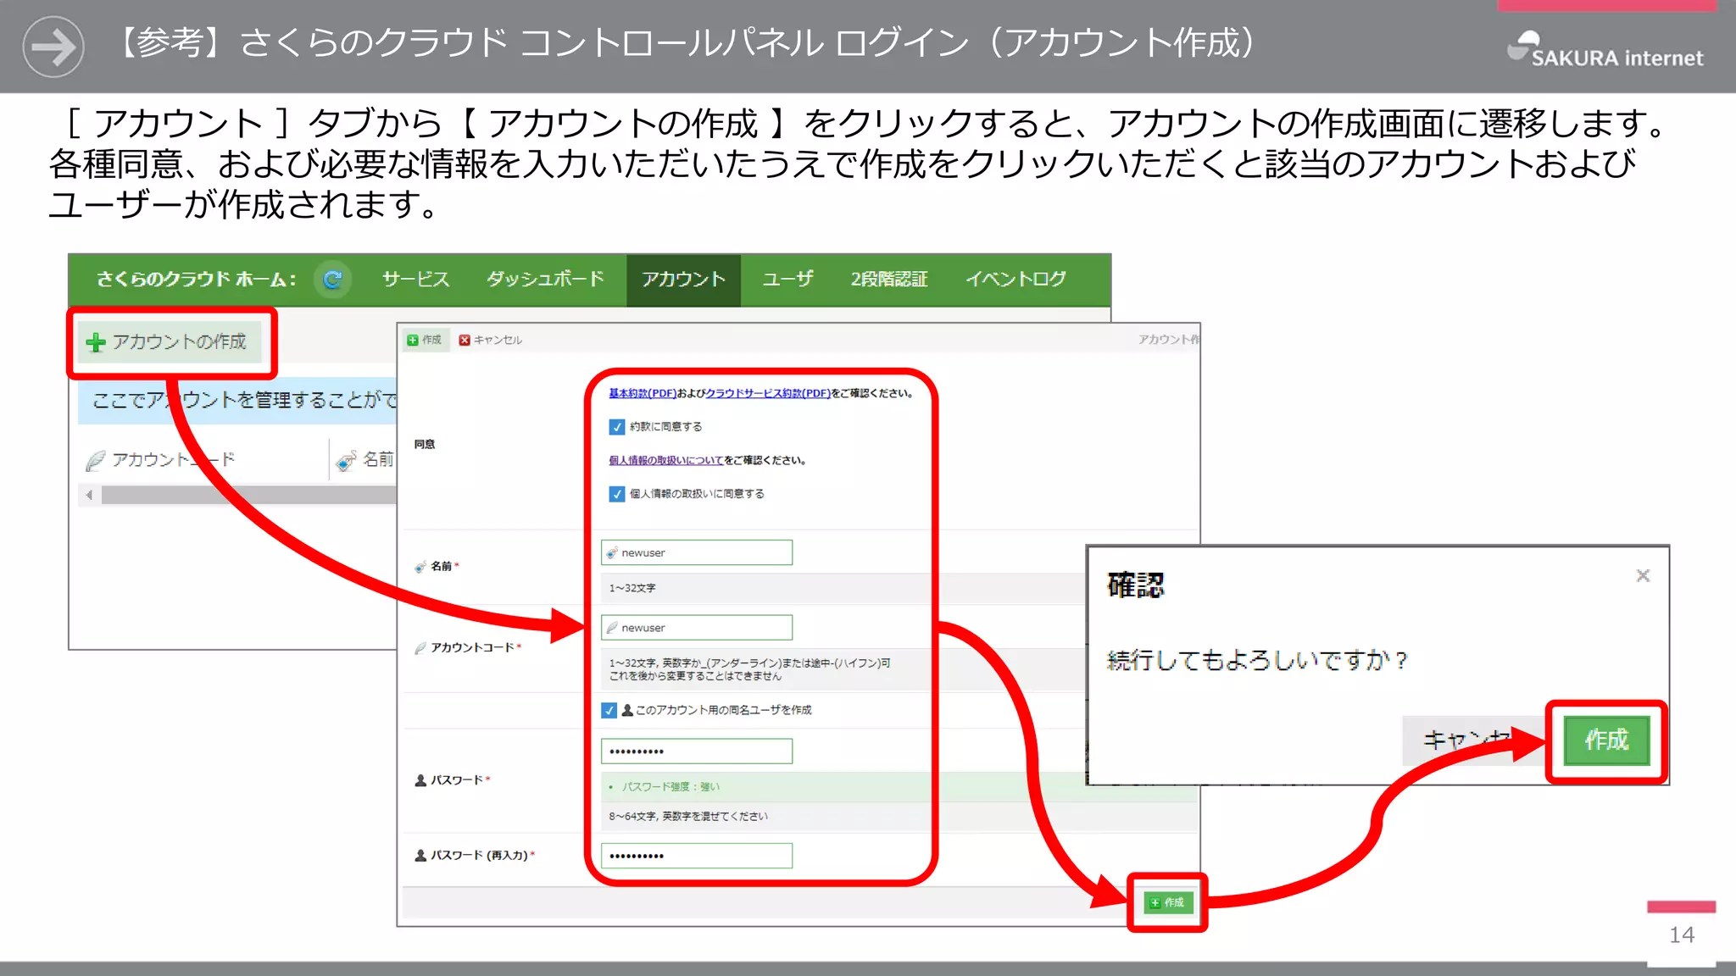1736x976 pixels.
Task: Click the パスワード input field
Action: [x=697, y=751]
